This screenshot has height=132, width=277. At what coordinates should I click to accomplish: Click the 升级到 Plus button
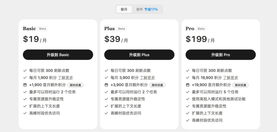pos(139,55)
